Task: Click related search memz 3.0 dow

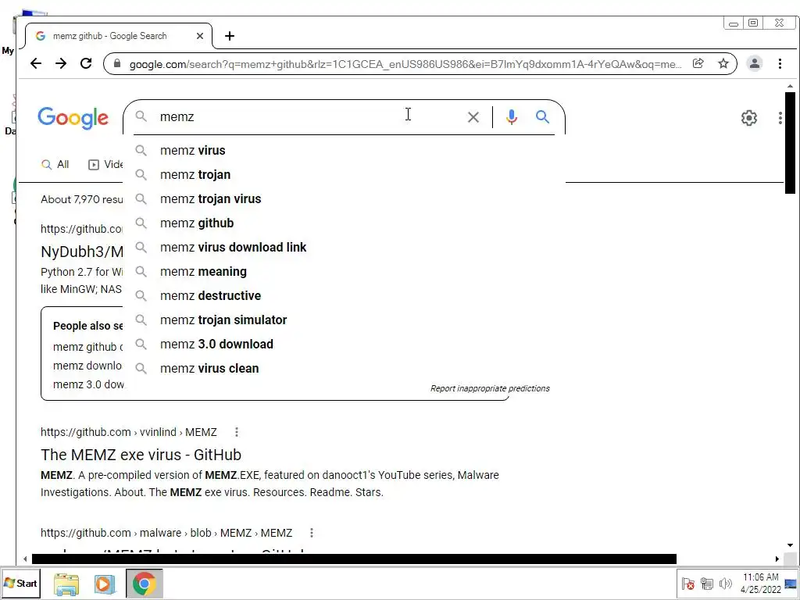Action: coord(88,384)
